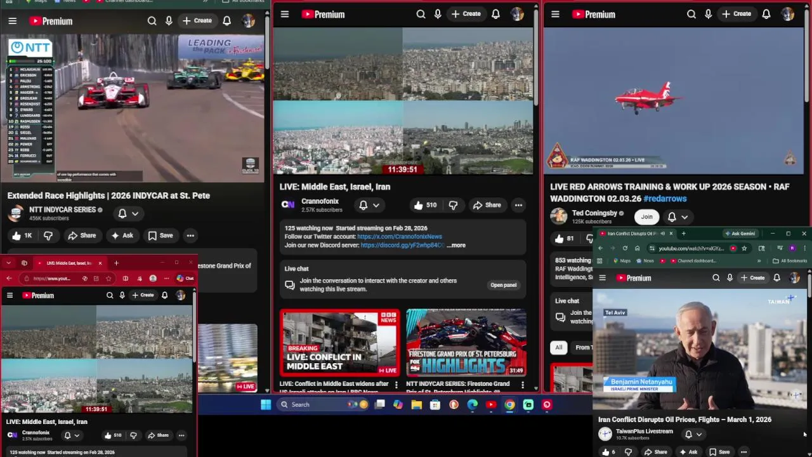The width and height of the screenshot is (812, 457).
Task: Click Create in the INDYCAR window
Action: (197, 21)
